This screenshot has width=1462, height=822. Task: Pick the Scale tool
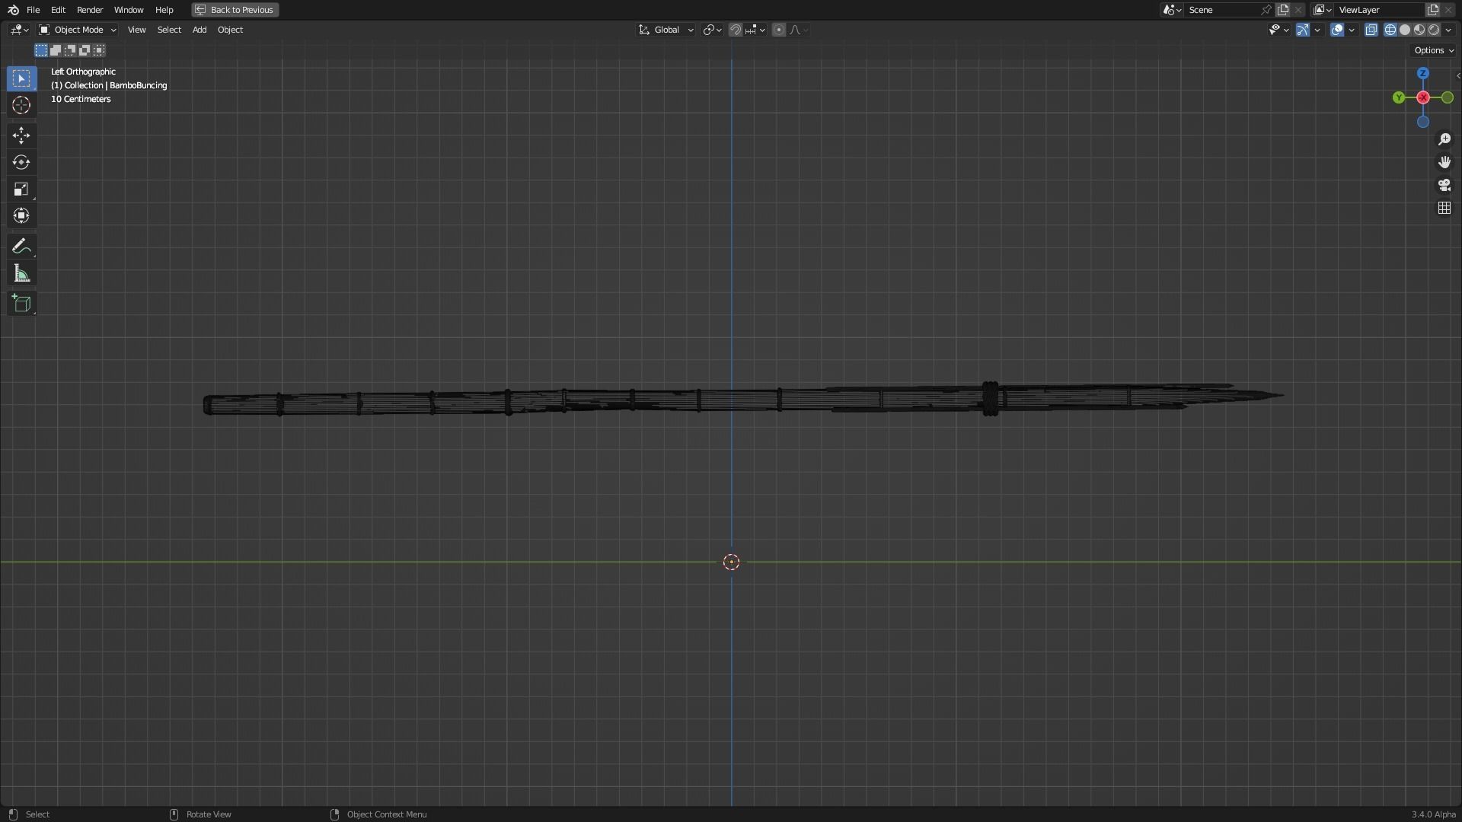[21, 189]
